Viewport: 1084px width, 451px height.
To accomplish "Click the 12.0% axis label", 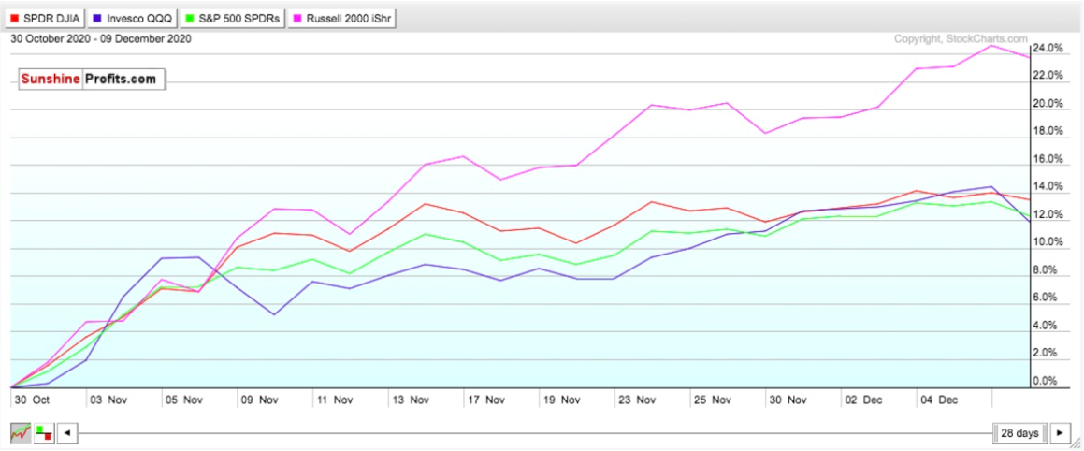I will pos(1048,214).
